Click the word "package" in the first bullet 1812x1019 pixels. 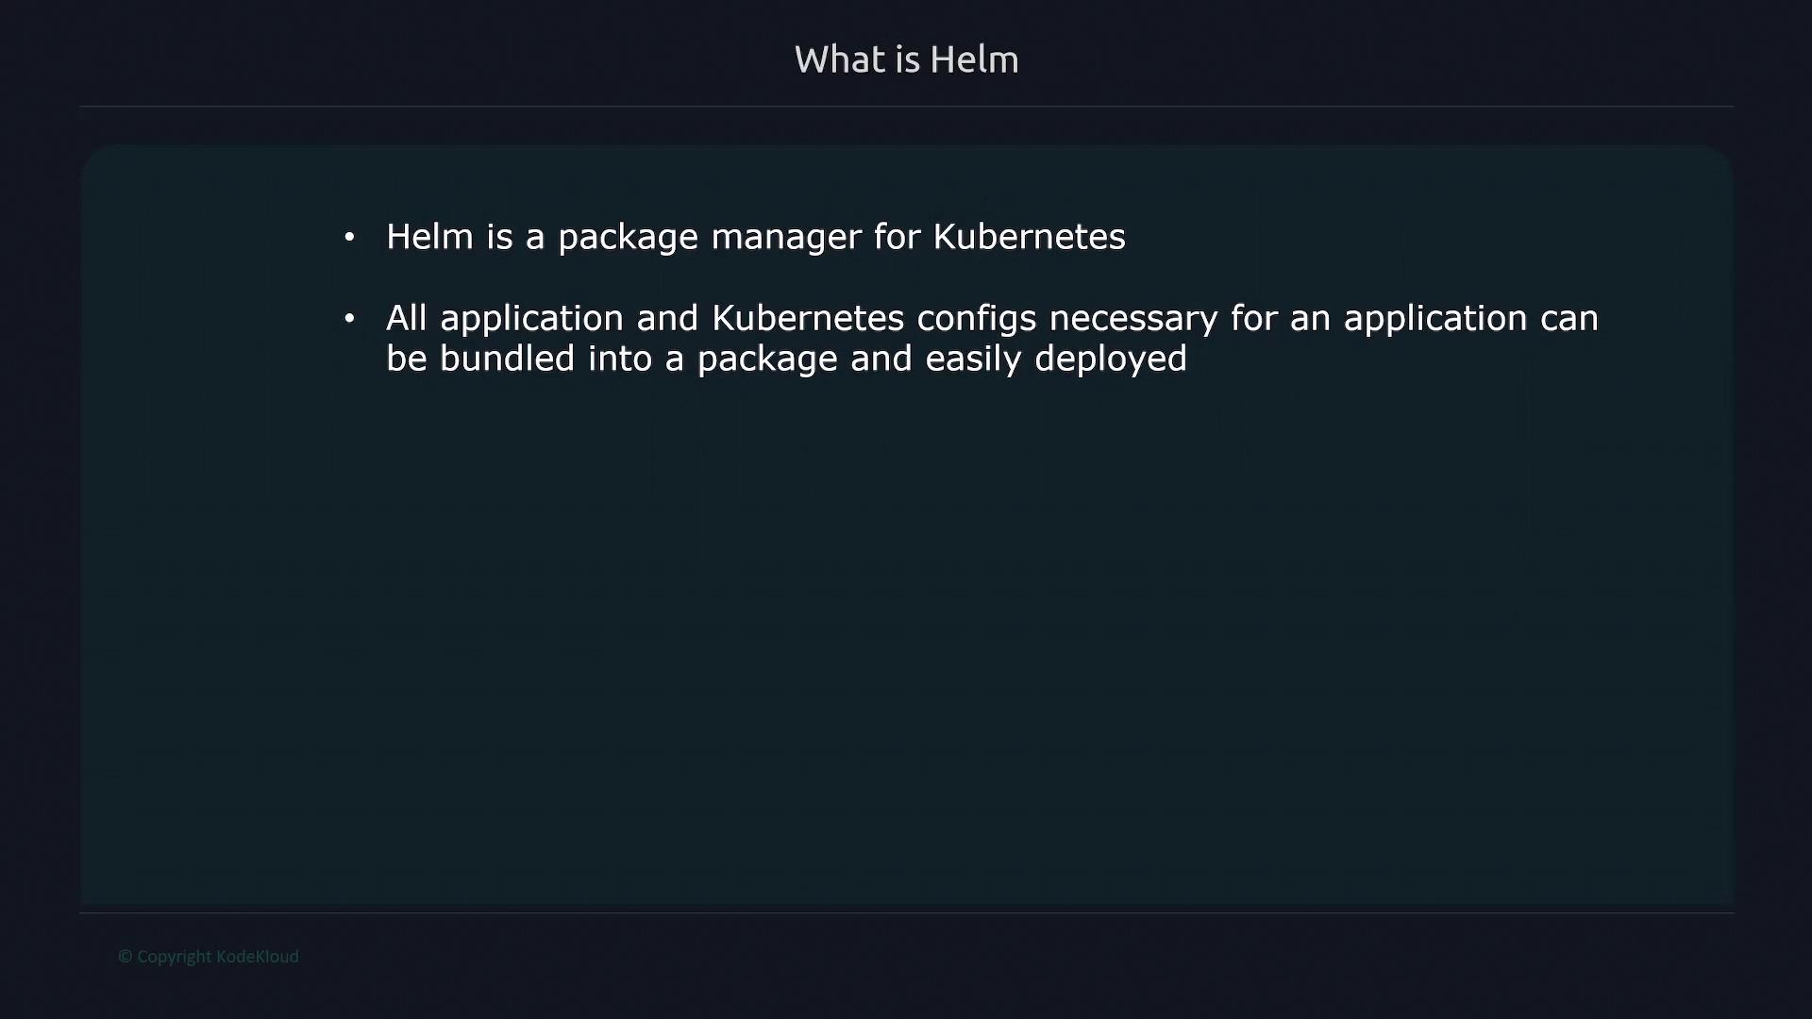(x=628, y=238)
